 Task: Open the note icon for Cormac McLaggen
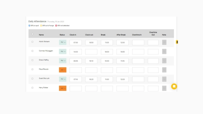point(164,52)
